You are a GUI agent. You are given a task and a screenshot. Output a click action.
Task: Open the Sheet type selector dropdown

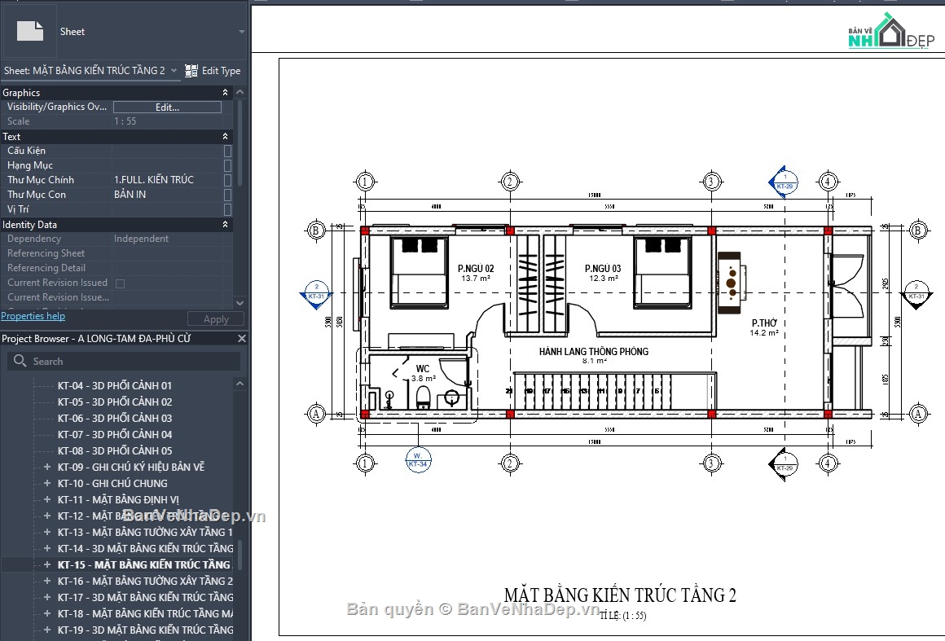tap(241, 31)
